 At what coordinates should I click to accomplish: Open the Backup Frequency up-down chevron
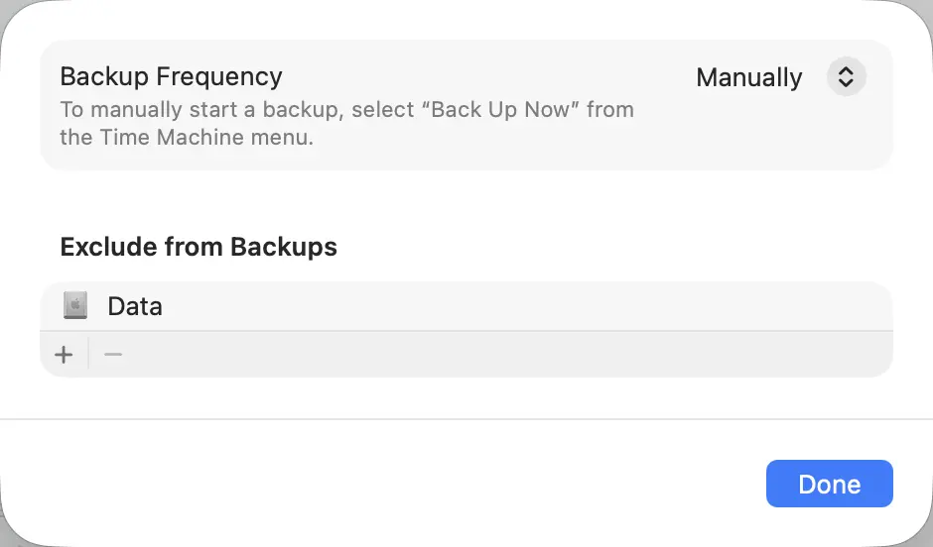[846, 77]
